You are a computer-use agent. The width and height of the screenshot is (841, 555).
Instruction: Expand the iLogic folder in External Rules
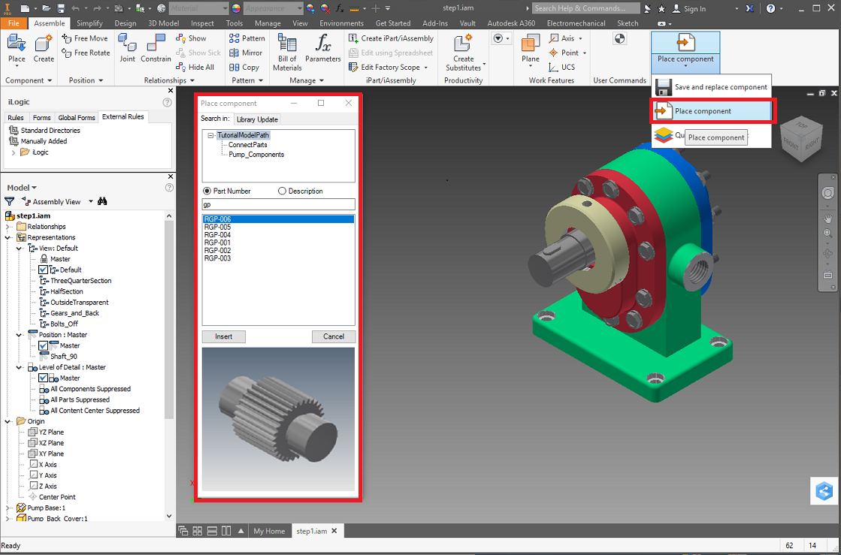click(x=14, y=152)
